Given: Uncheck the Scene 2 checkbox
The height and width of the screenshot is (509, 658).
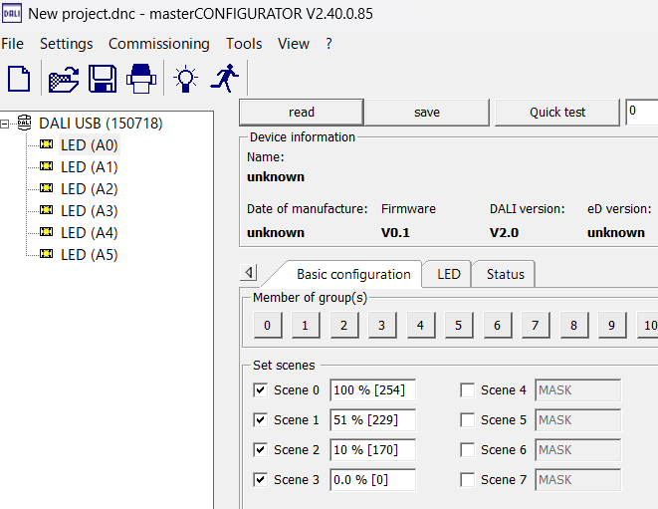Looking at the screenshot, I should (260, 450).
